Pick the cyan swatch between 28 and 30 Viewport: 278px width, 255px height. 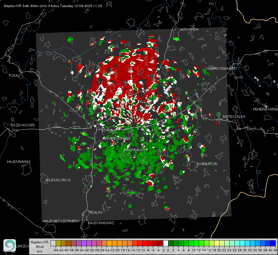(242, 243)
